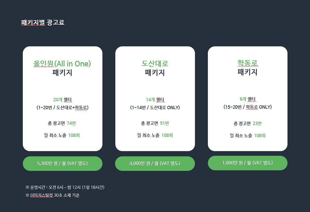Click 일 최소 노출 108회 in 학동로 card

coord(247,135)
